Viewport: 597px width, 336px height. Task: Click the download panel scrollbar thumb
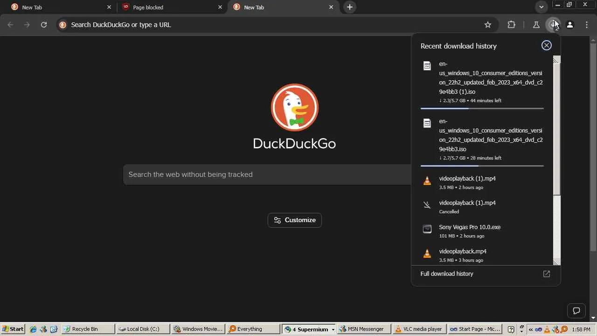pos(556,129)
